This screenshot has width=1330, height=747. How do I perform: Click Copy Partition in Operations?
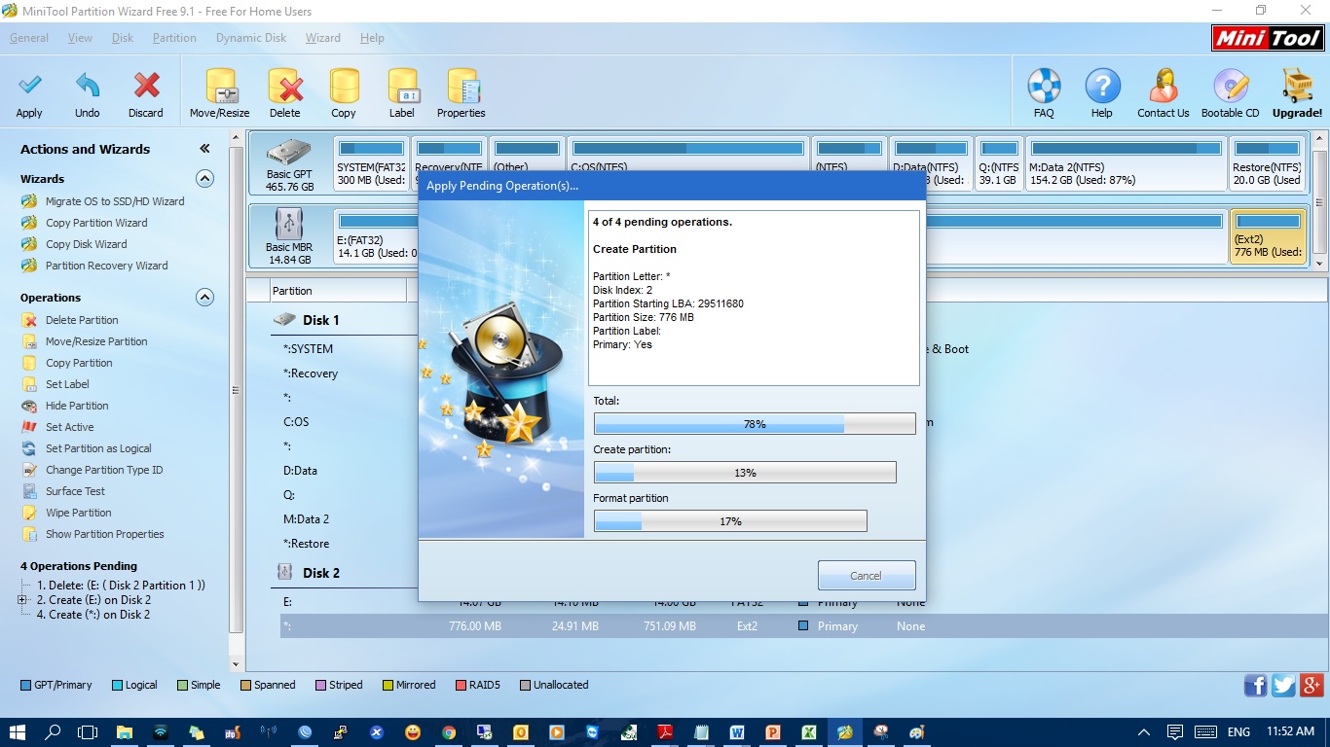click(79, 363)
